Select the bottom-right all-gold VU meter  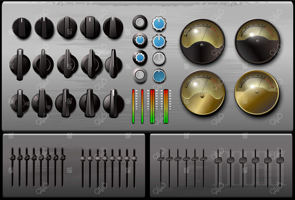click(257, 92)
